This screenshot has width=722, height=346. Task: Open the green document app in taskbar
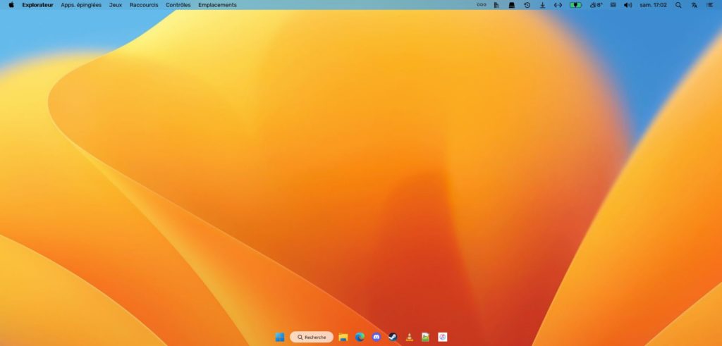[425, 338]
